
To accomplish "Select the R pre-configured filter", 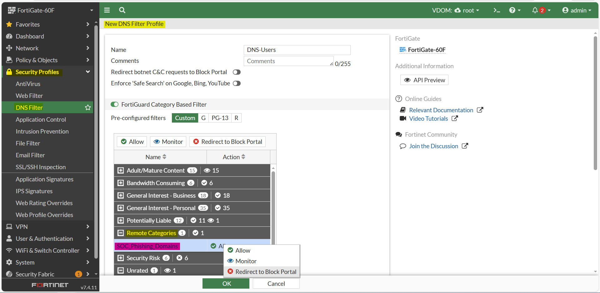I will (x=236, y=118).
